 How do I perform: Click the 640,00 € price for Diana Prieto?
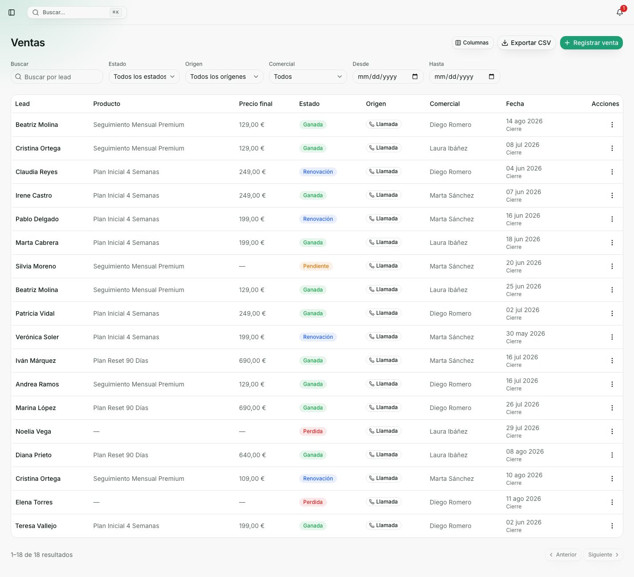(252, 455)
